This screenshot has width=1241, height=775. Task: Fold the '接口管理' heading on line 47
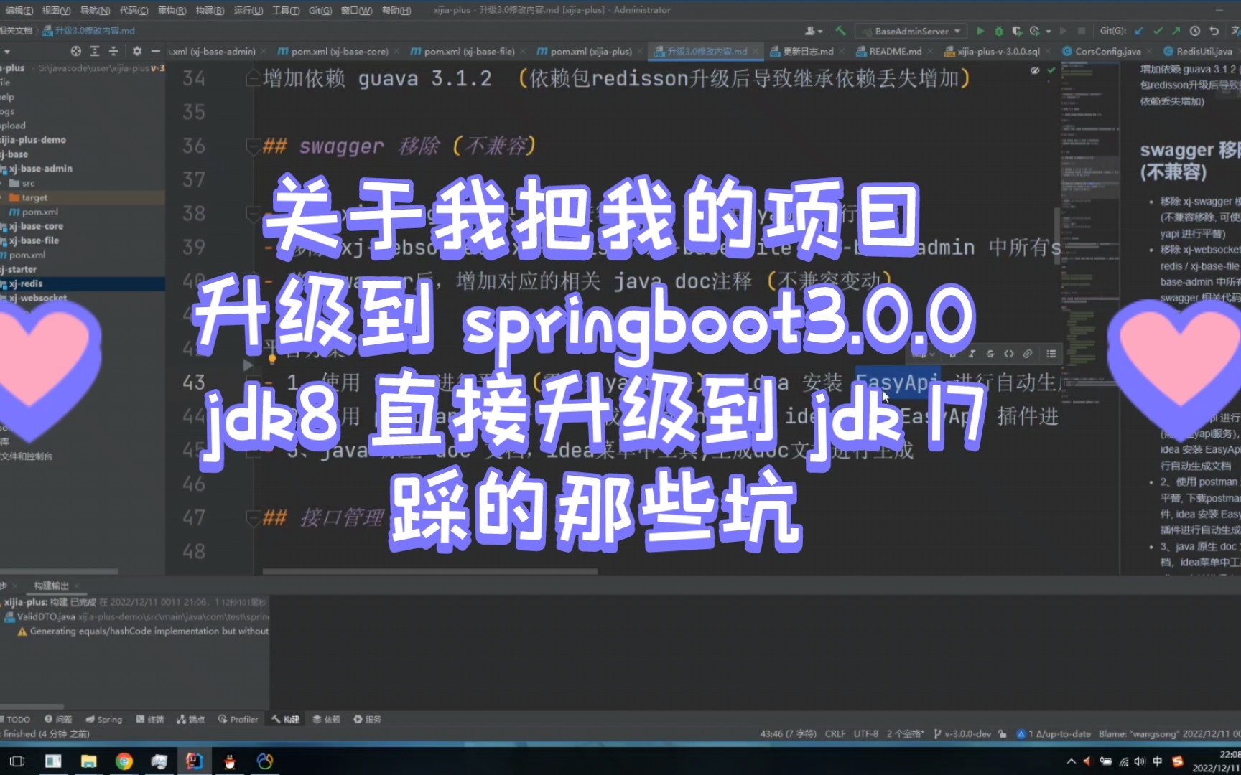pyautogui.click(x=253, y=517)
